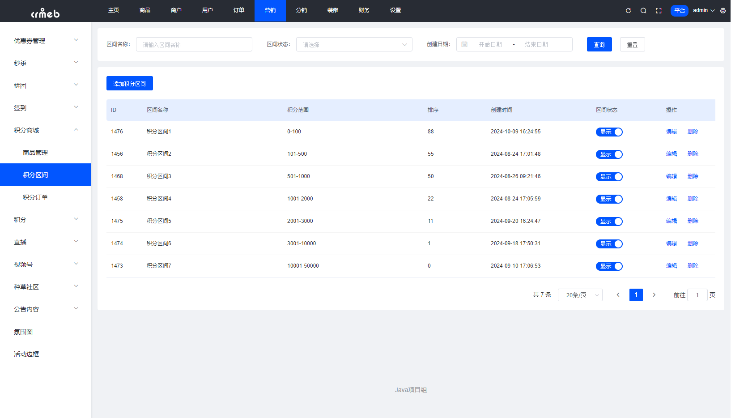Click the refresh icon in top bar
Image resolution: width=731 pixels, height=418 pixels.
pyautogui.click(x=628, y=10)
